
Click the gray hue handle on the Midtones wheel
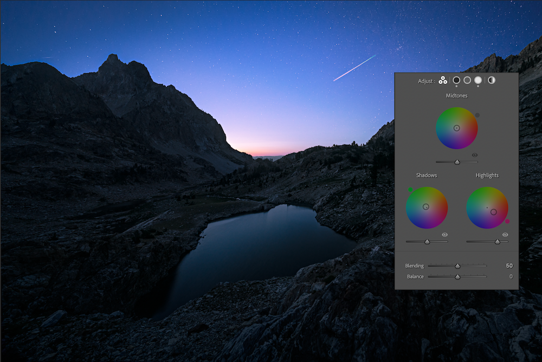pyautogui.click(x=477, y=115)
